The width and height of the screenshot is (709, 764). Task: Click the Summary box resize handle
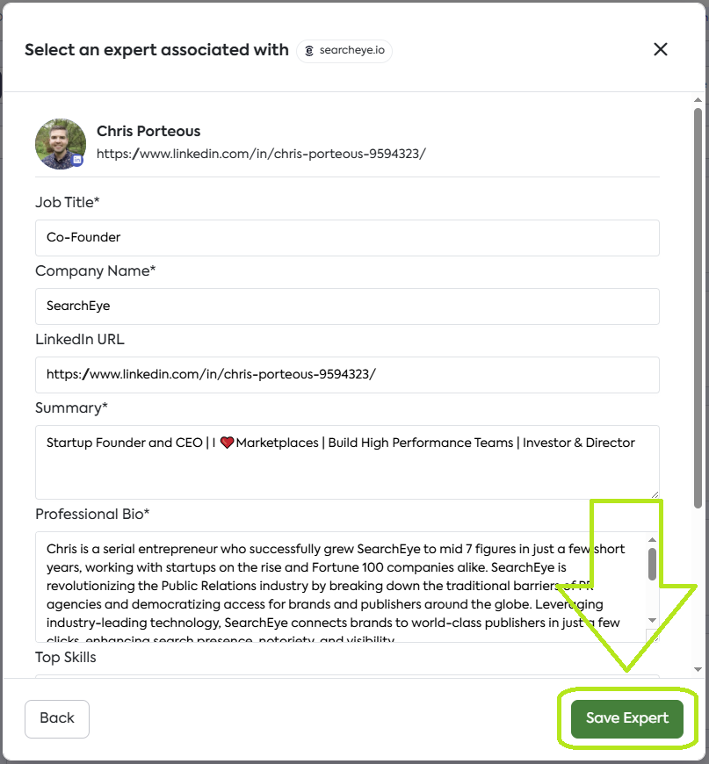655,494
